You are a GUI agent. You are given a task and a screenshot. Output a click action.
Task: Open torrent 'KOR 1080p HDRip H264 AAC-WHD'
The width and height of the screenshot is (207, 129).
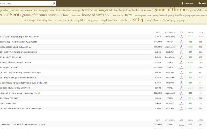[19, 37]
